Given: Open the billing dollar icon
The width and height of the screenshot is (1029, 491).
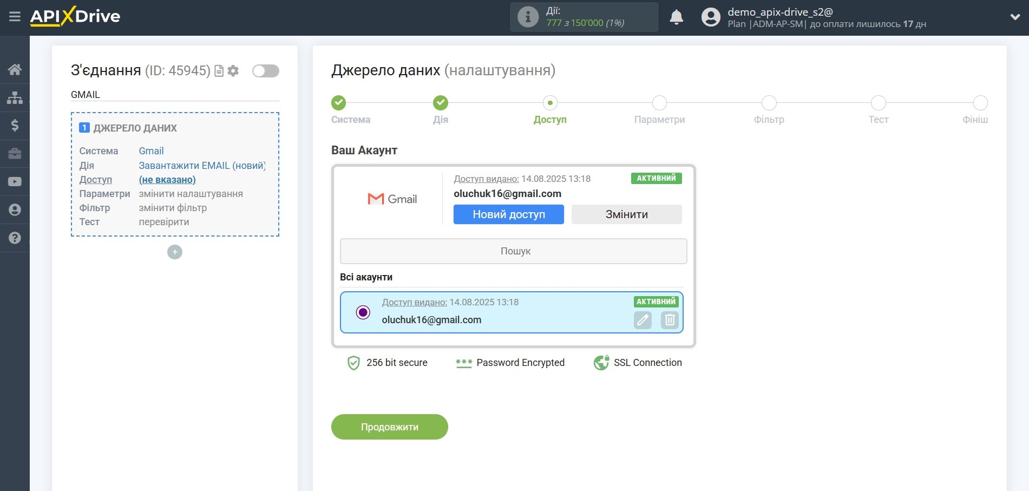Looking at the screenshot, I should pos(15,126).
